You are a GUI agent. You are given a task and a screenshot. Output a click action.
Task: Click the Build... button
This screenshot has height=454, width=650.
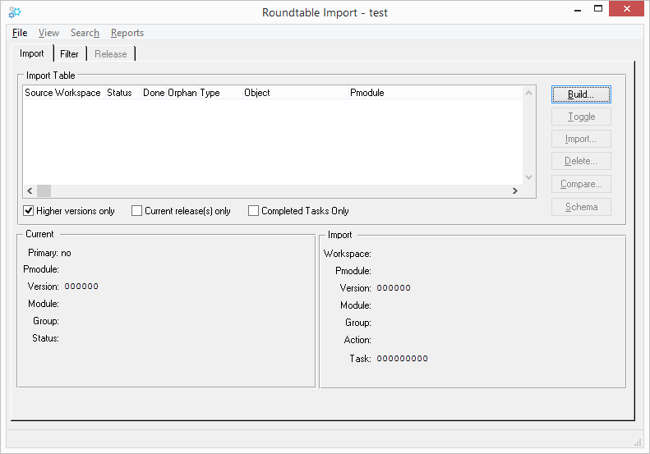581,94
